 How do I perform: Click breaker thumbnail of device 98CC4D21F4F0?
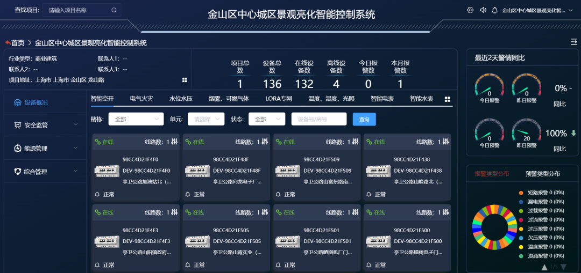point(107,171)
